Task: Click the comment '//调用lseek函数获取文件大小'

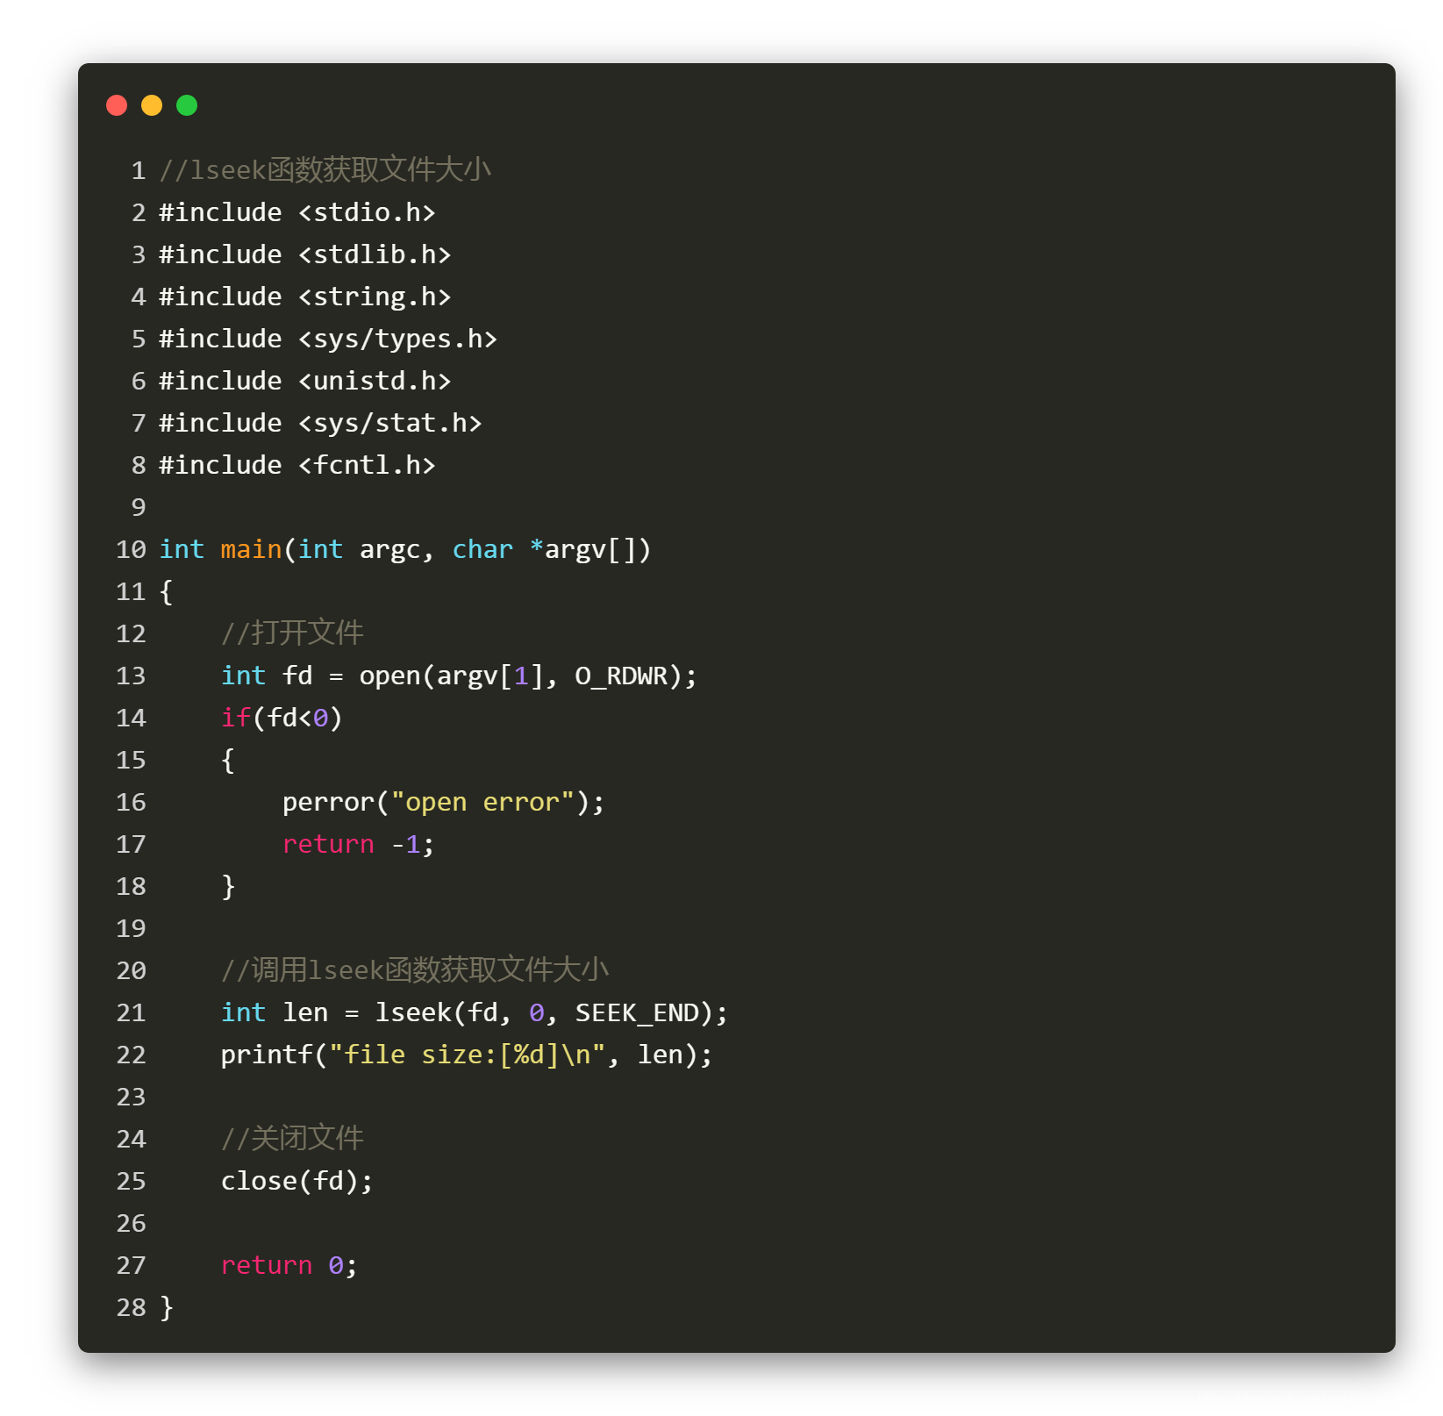Action: point(415,969)
